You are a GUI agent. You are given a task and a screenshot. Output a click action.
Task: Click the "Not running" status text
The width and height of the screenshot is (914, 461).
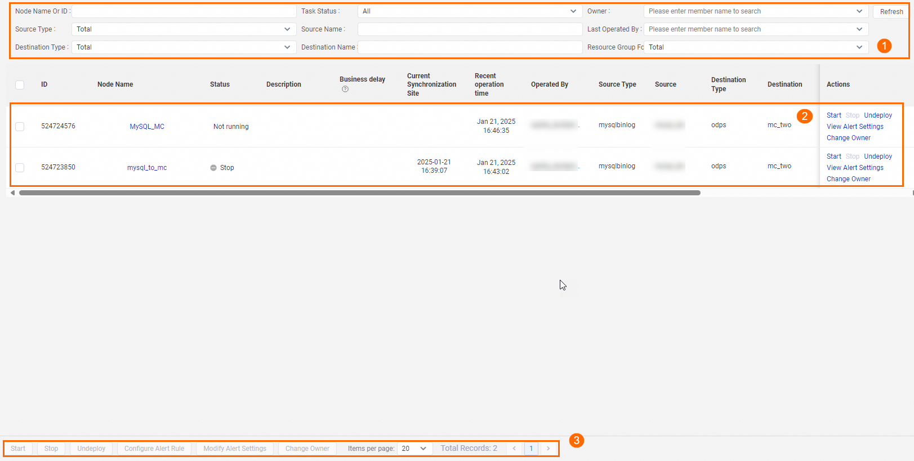pos(231,127)
